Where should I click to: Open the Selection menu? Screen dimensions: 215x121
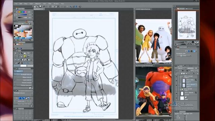(38, 4)
